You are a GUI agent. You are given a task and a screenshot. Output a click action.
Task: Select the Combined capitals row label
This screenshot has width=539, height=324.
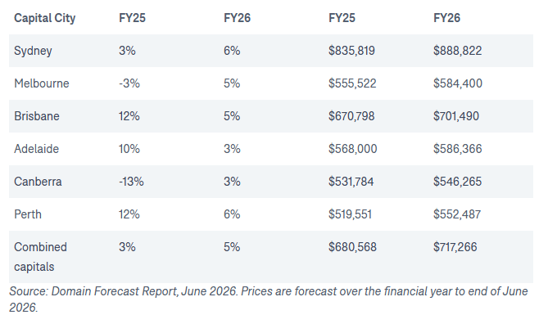pyautogui.click(x=41, y=257)
